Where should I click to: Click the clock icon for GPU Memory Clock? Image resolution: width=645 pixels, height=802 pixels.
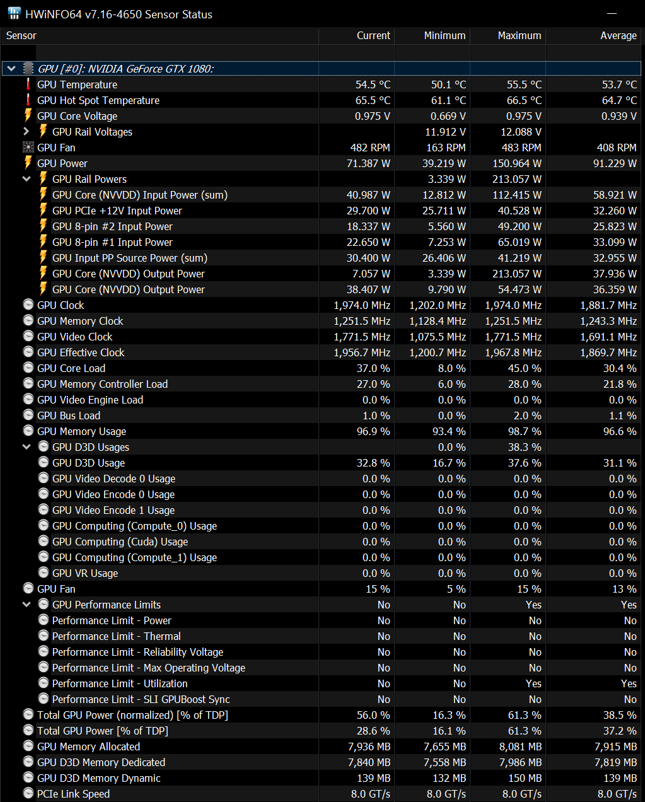[x=28, y=320]
